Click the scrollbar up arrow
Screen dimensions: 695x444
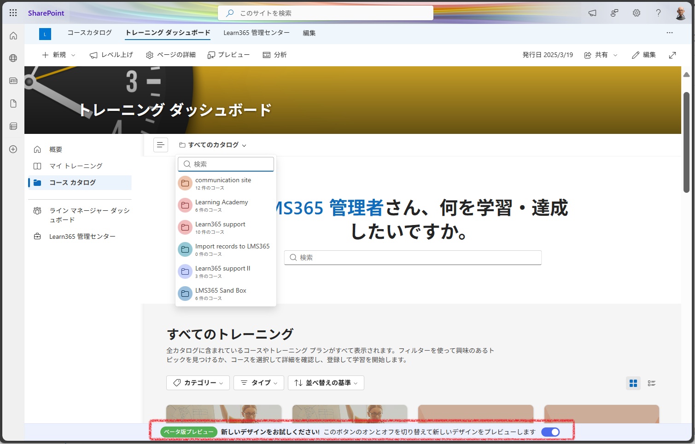(x=686, y=75)
